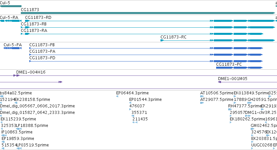
Task: Click the Cul-5-PA protein glyph
Action: coord(12,48)
